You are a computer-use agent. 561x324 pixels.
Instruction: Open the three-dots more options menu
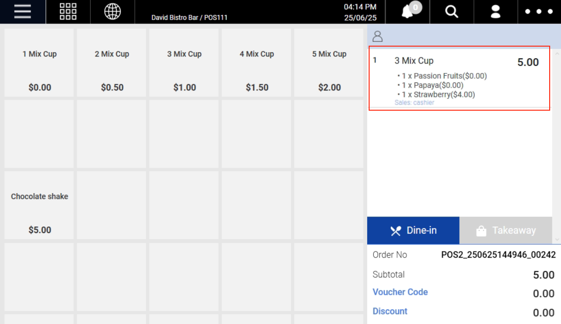(539, 12)
